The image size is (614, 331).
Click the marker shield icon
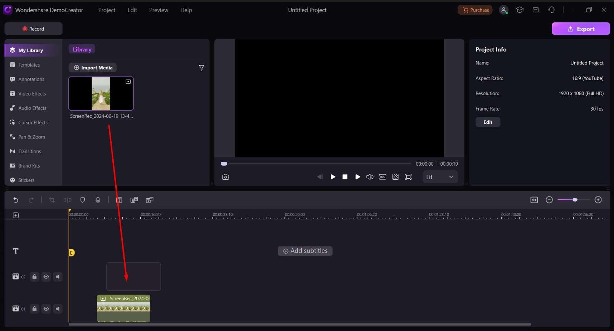click(x=83, y=200)
